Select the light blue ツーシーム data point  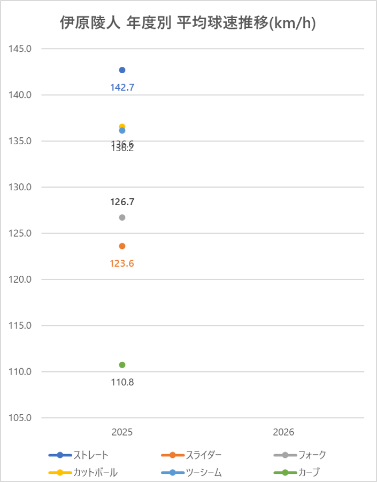pos(122,130)
